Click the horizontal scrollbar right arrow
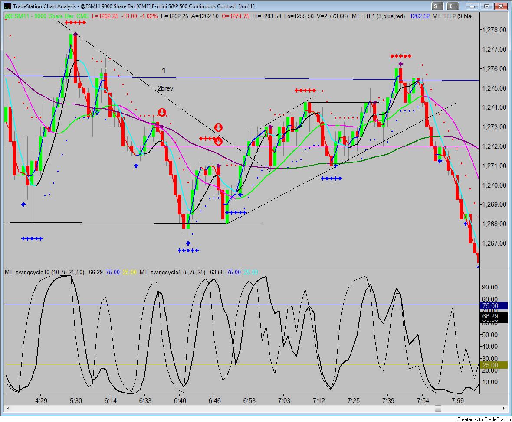 tap(504, 408)
